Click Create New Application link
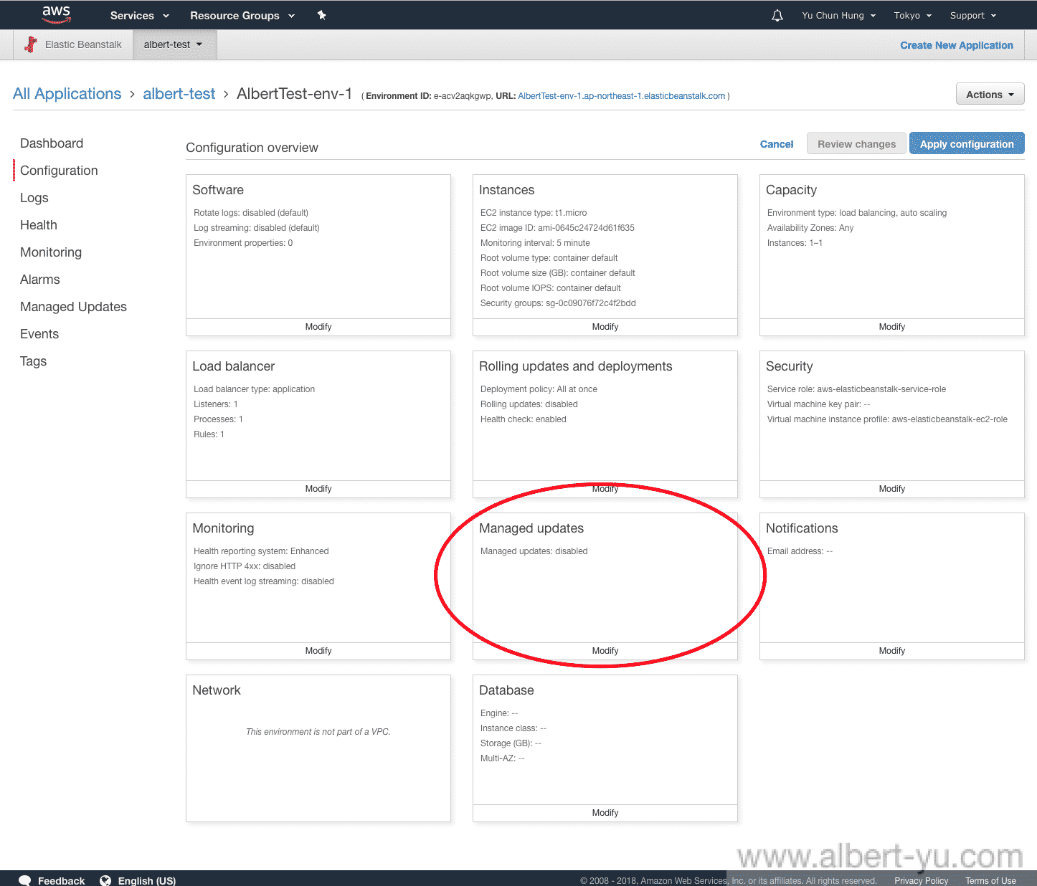This screenshot has width=1037, height=886. click(x=957, y=45)
